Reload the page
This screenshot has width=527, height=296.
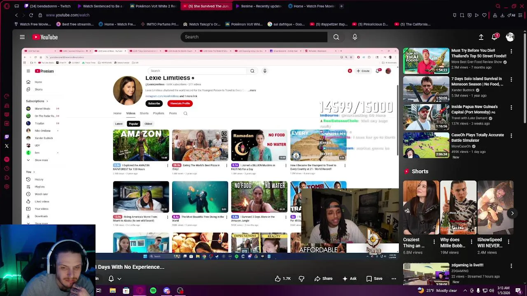tap(31, 15)
